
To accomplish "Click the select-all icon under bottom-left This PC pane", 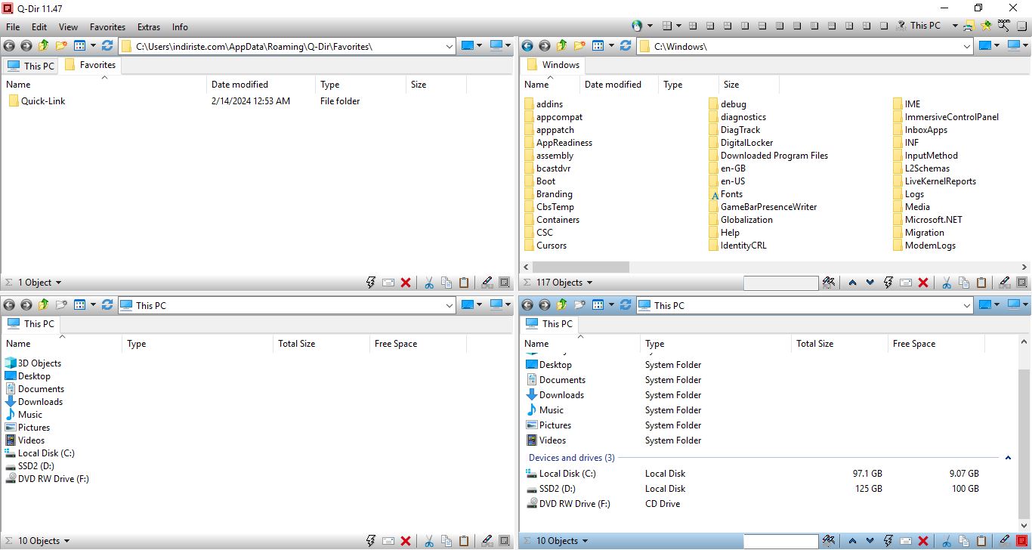I will [x=505, y=541].
